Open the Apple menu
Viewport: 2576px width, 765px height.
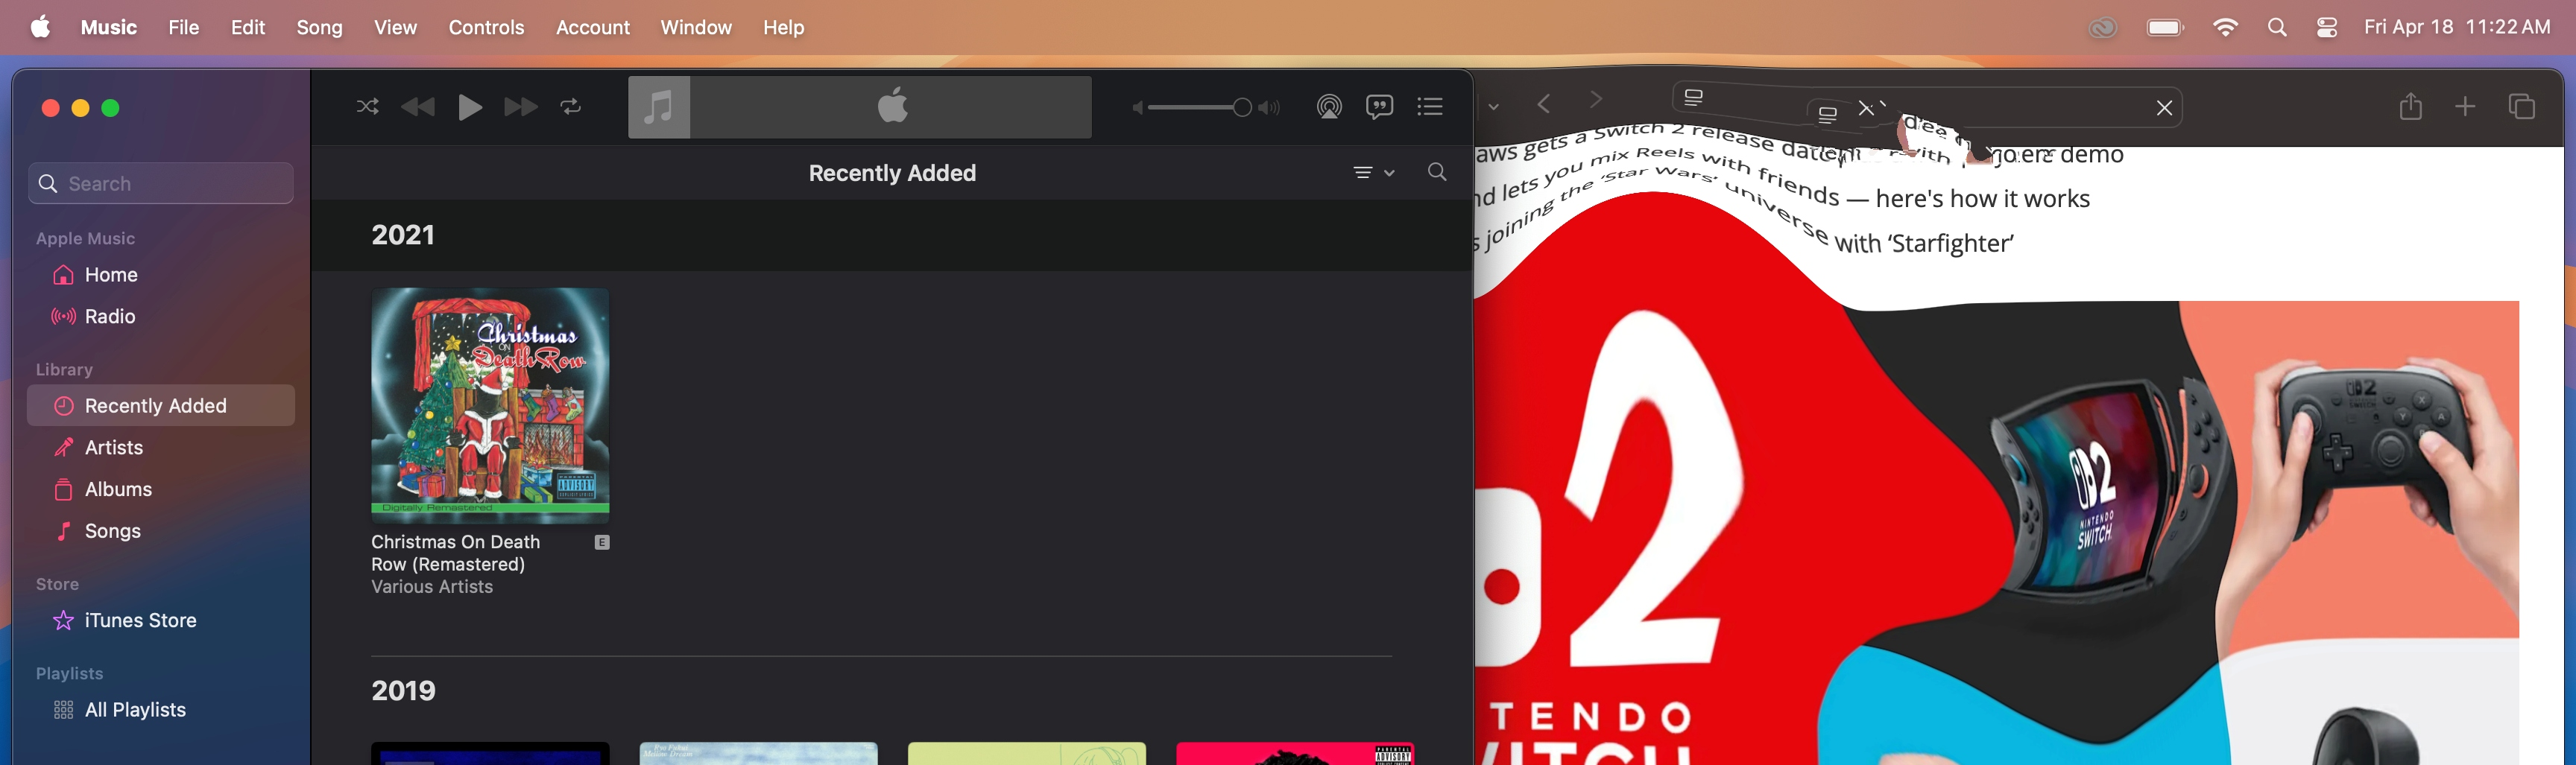(41, 27)
